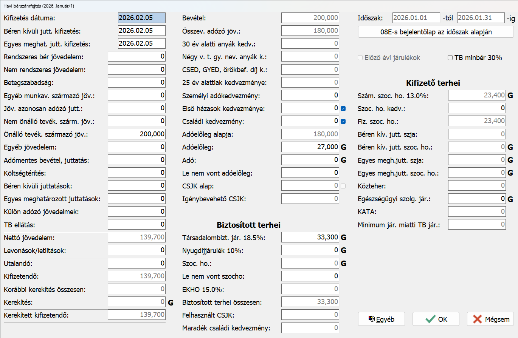Click G icon beside Béren kív. jutt. szoc. ho.
Image resolution: width=518 pixels, height=338 pixels.
[x=510, y=147]
